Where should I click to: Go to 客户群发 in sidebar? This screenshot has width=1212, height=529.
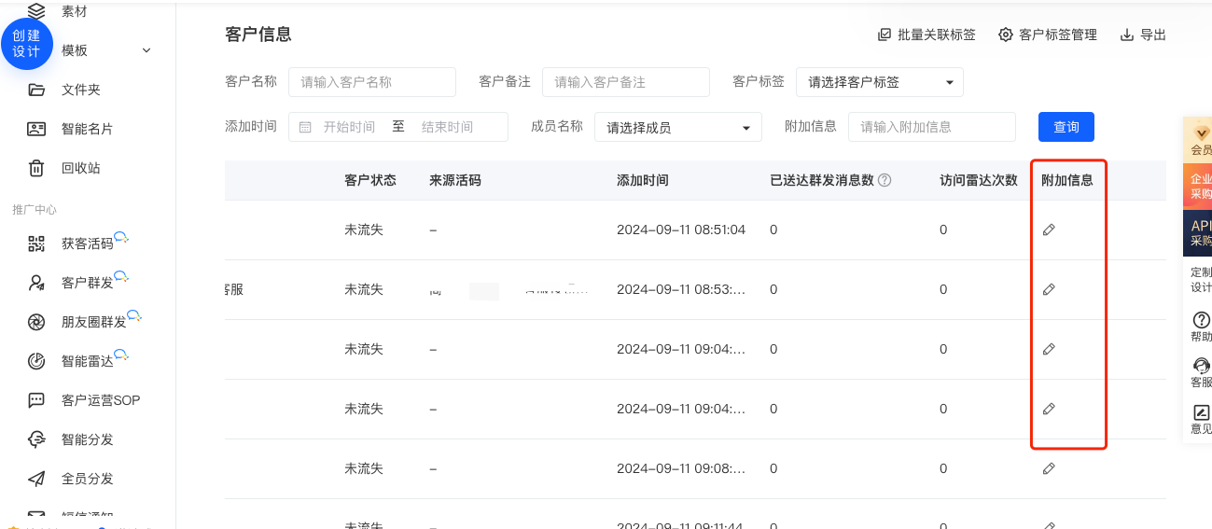click(86, 283)
